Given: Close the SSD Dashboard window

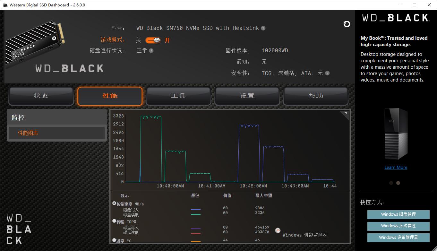Looking at the screenshot, I should (x=429, y=5).
